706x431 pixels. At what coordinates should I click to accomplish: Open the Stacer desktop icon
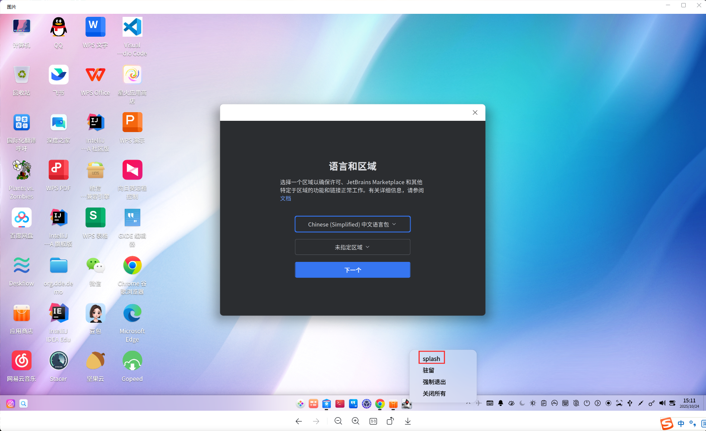pyautogui.click(x=58, y=361)
